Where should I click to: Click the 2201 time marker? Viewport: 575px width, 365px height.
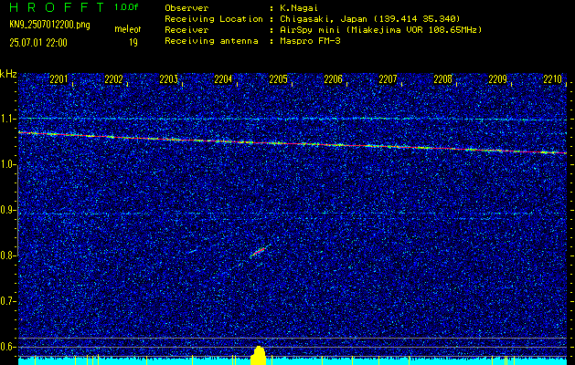[59, 79]
